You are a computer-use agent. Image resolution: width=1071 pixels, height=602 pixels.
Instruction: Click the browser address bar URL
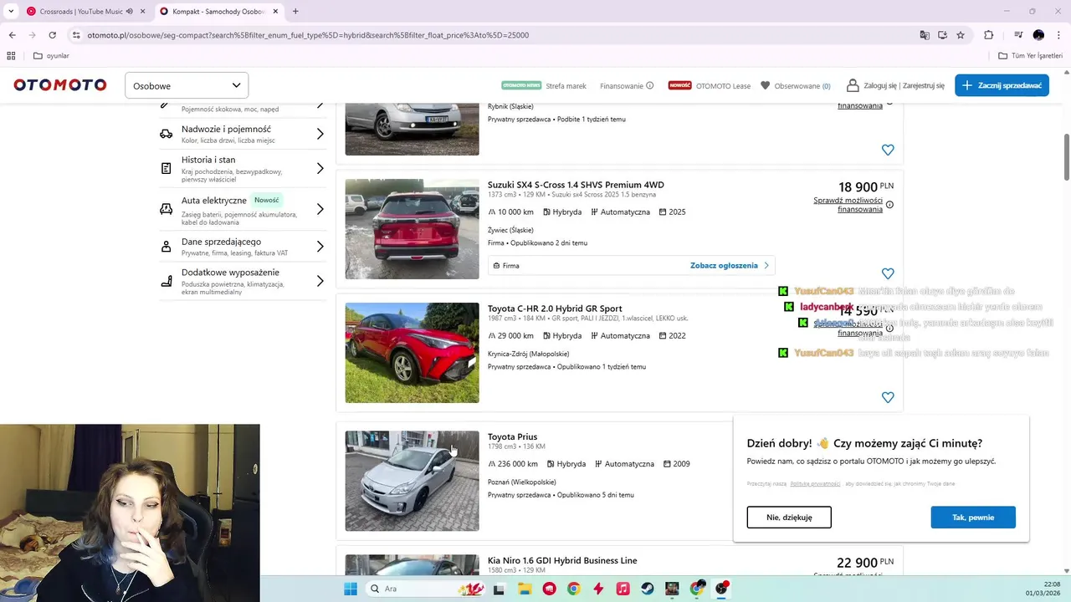(308, 35)
